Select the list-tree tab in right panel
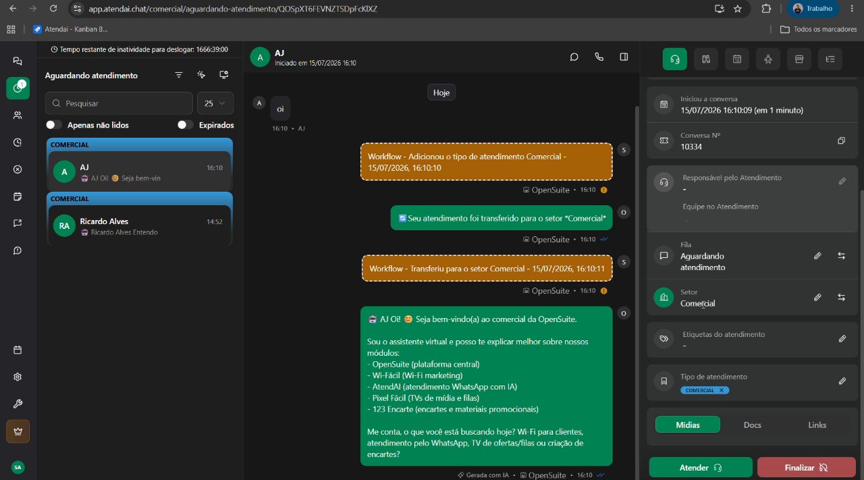Screen dimensions: 864x480 pos(830,59)
